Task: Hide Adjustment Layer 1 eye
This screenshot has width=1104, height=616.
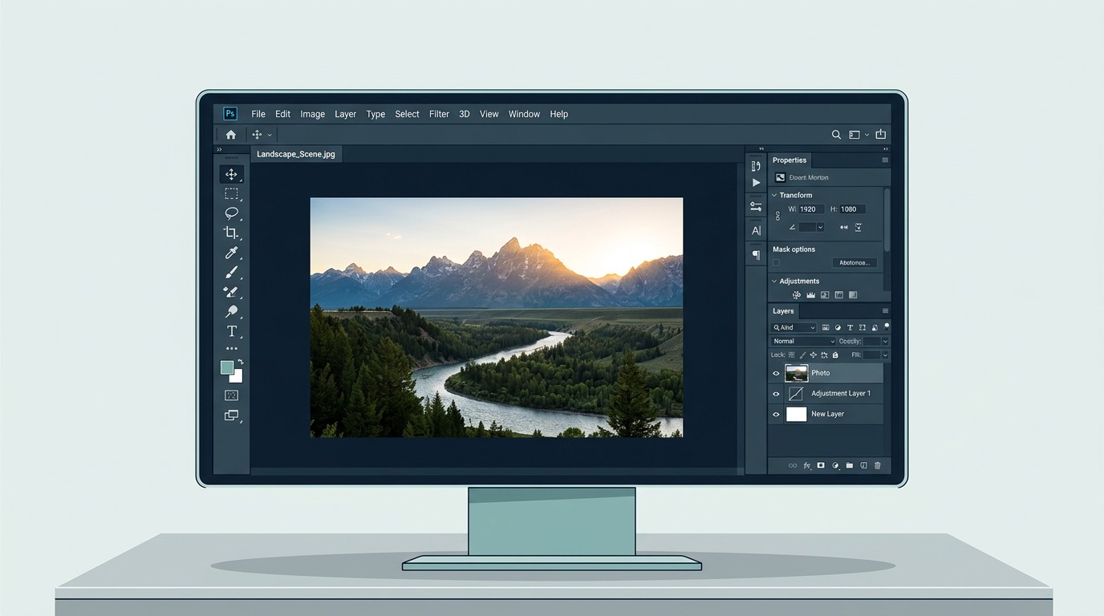Action: click(776, 394)
